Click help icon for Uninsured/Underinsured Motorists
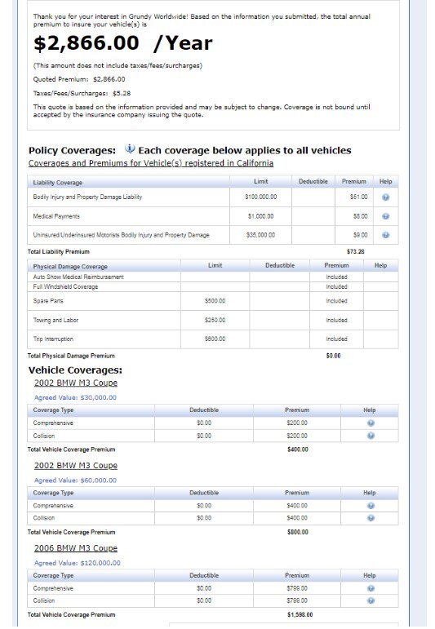The width and height of the screenshot is (435, 629). click(x=385, y=236)
